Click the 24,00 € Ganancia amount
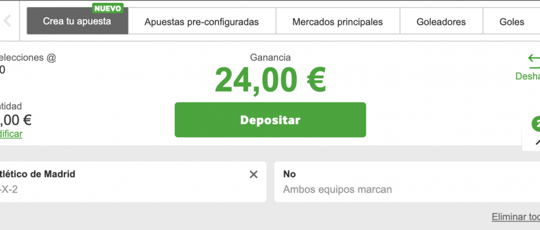The height and width of the screenshot is (230, 540). coord(270,80)
